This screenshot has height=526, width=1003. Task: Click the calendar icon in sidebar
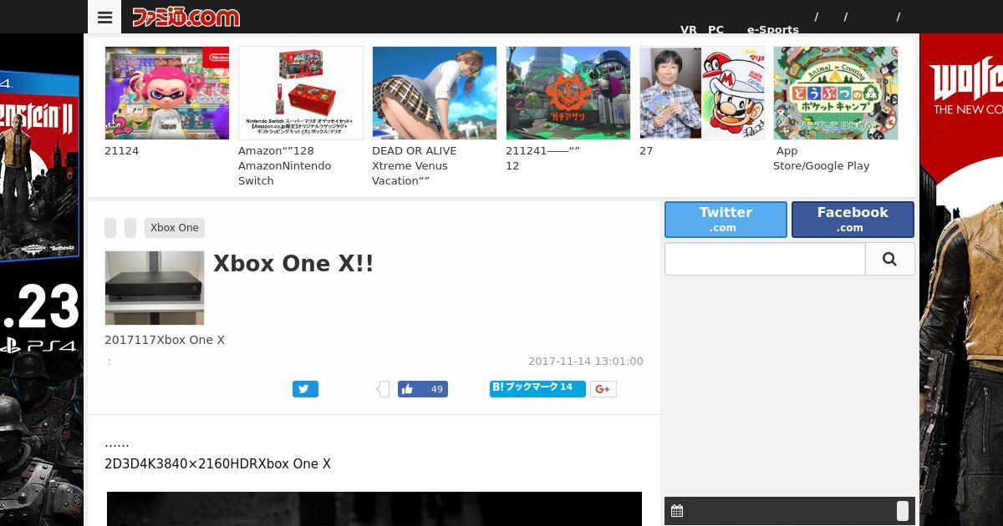pos(677,511)
